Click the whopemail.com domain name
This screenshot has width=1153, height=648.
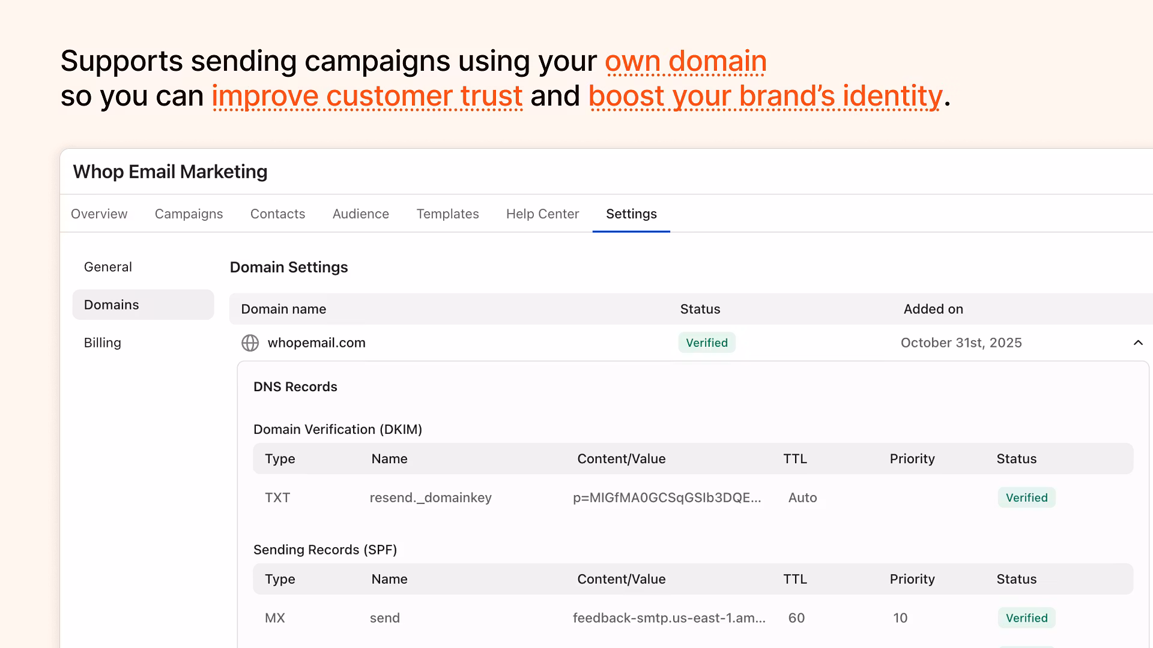pos(316,343)
